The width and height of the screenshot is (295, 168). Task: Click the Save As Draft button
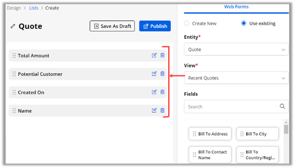point(112,26)
